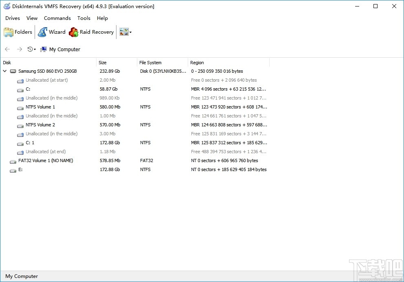Open the Commands menu

coord(57,18)
